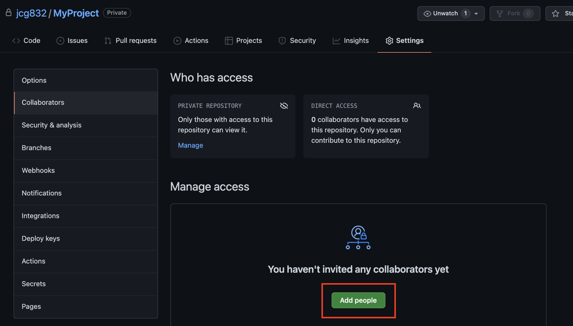Click the Security shield icon
Image resolution: width=573 pixels, height=326 pixels.
pyautogui.click(x=282, y=41)
